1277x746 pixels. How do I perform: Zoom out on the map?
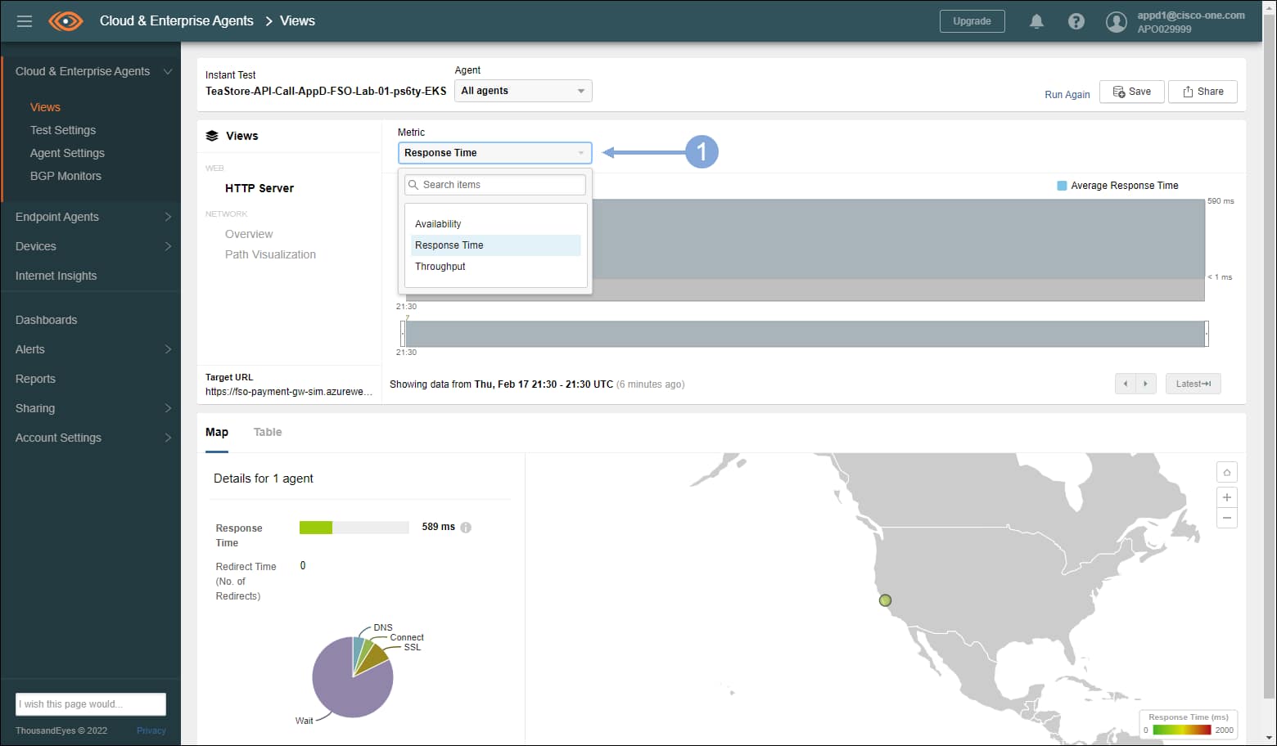tap(1226, 518)
